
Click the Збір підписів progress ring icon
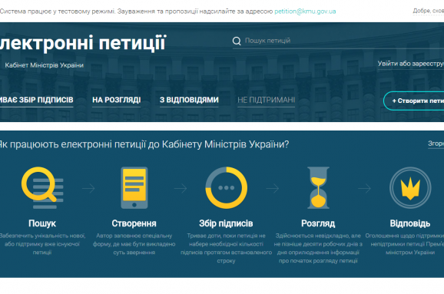(x=226, y=188)
